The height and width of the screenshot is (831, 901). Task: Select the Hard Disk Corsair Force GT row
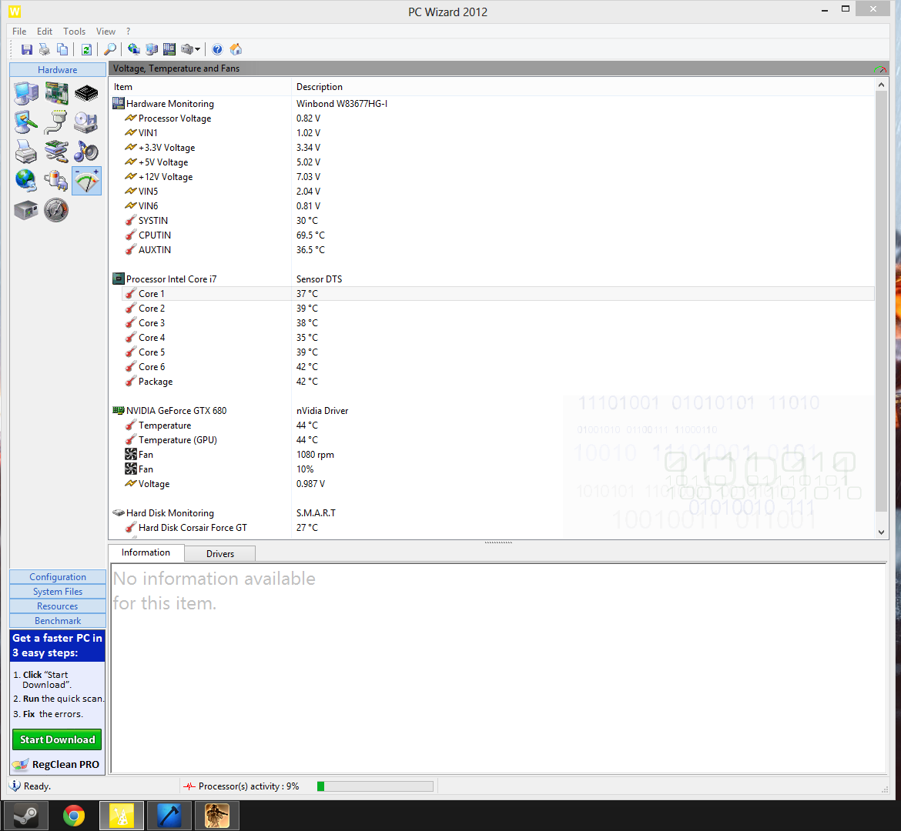pyautogui.click(x=493, y=528)
